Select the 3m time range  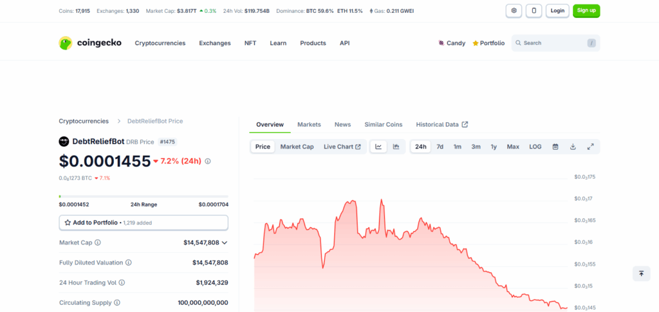pyautogui.click(x=476, y=147)
